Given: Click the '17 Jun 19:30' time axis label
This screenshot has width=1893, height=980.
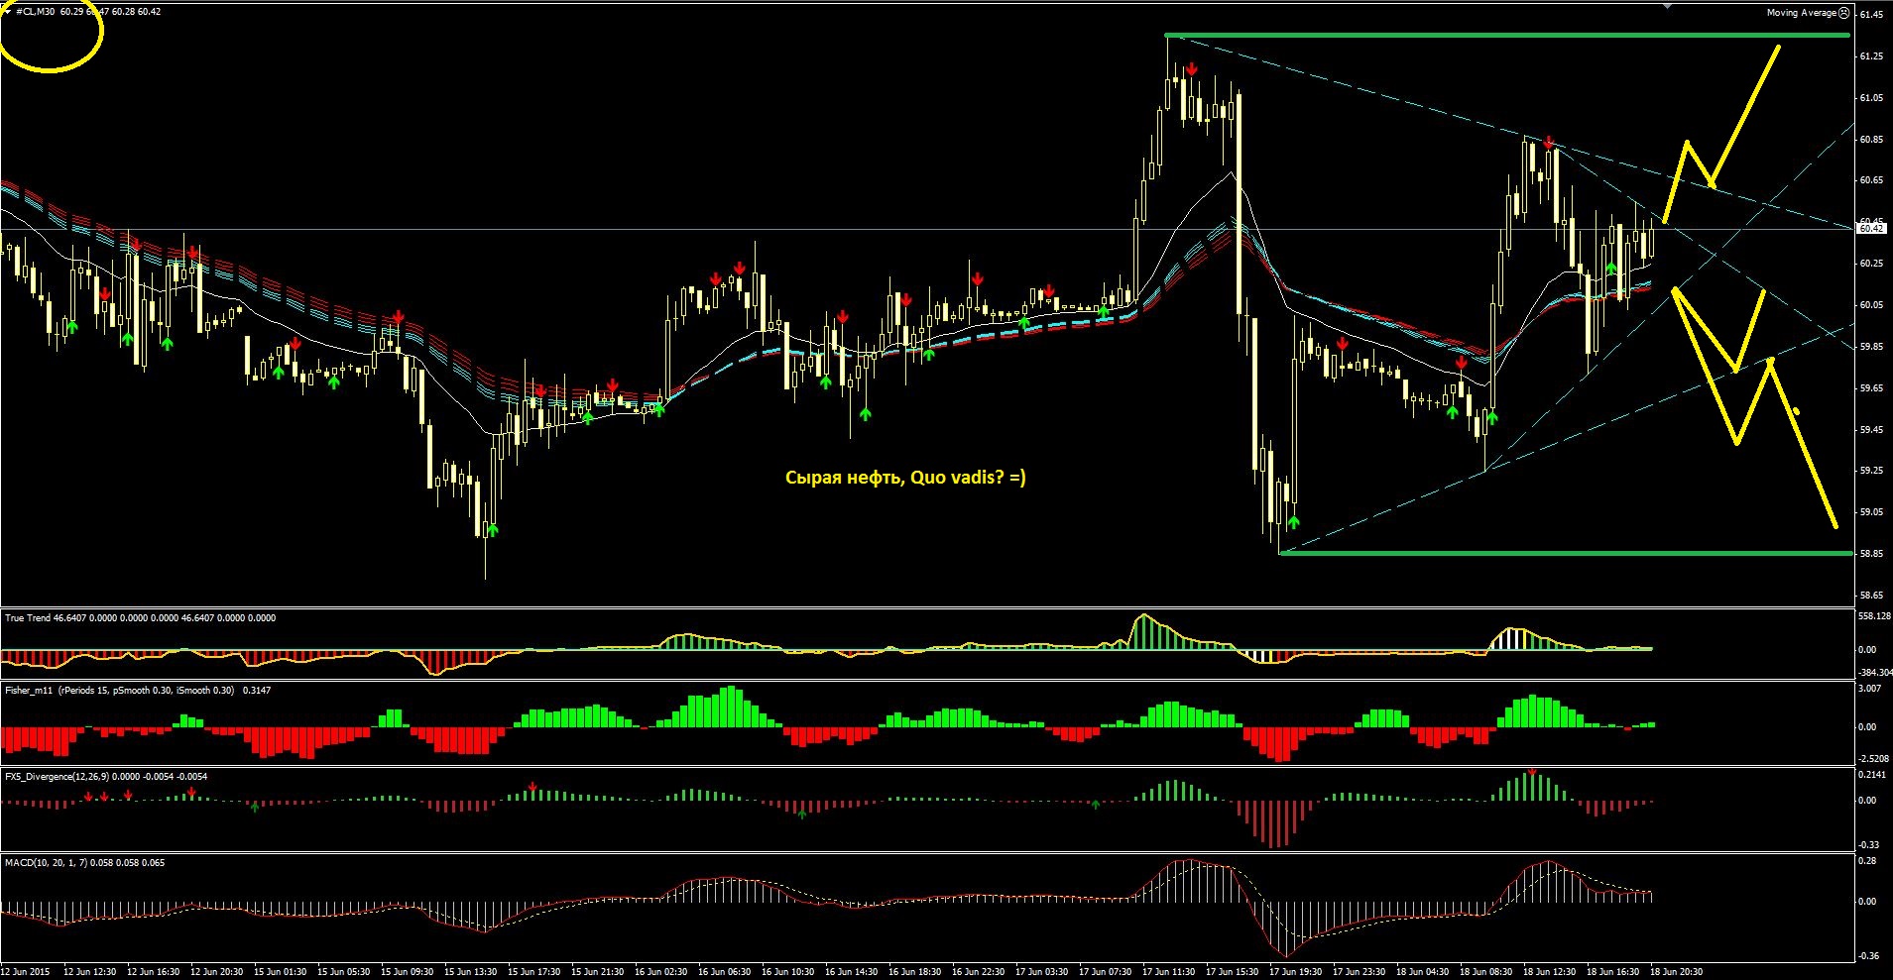Looking at the screenshot, I should coord(1295,972).
